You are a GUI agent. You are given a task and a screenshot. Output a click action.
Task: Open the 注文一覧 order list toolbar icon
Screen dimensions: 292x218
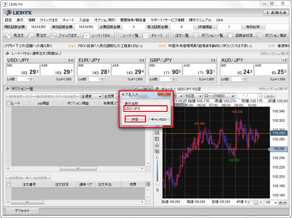[169, 36]
